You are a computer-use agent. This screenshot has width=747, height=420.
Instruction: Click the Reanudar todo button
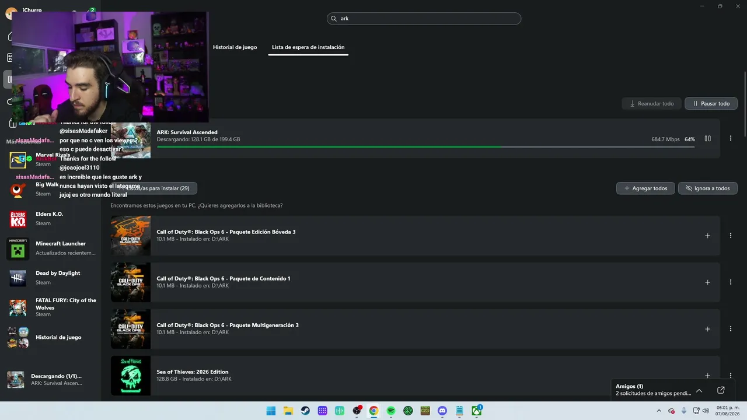coord(651,103)
